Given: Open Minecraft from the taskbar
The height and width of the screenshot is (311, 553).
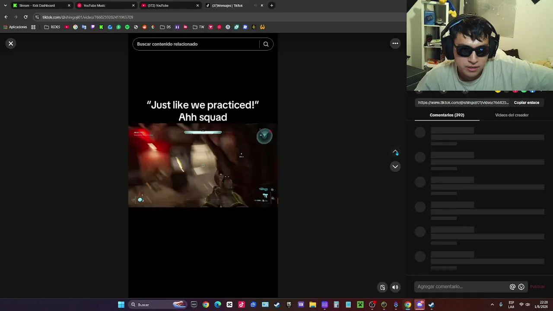Looking at the screenshot, I should coord(360,305).
